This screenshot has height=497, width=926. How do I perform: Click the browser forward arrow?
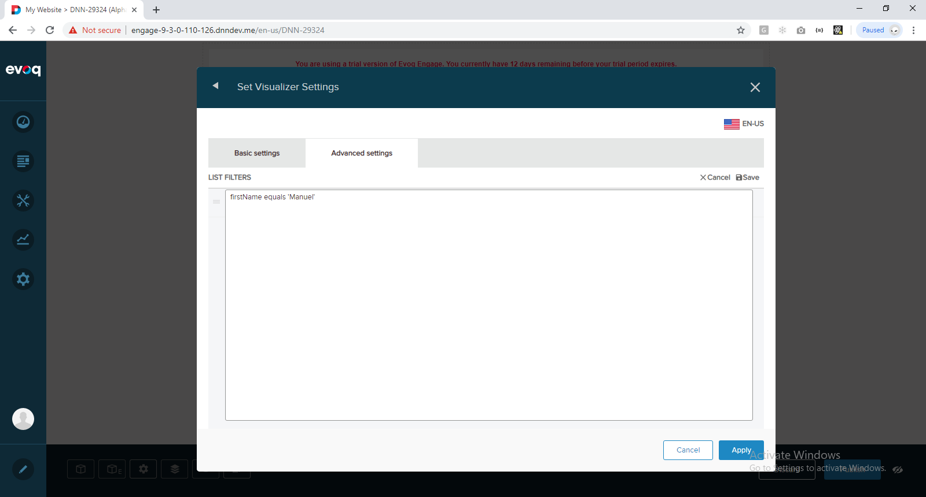31,30
